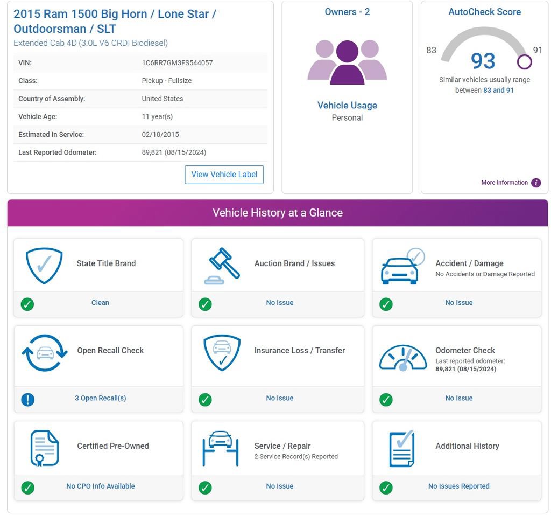
Task: Click green checkmark in Accident / Damage card
Action: click(x=386, y=304)
